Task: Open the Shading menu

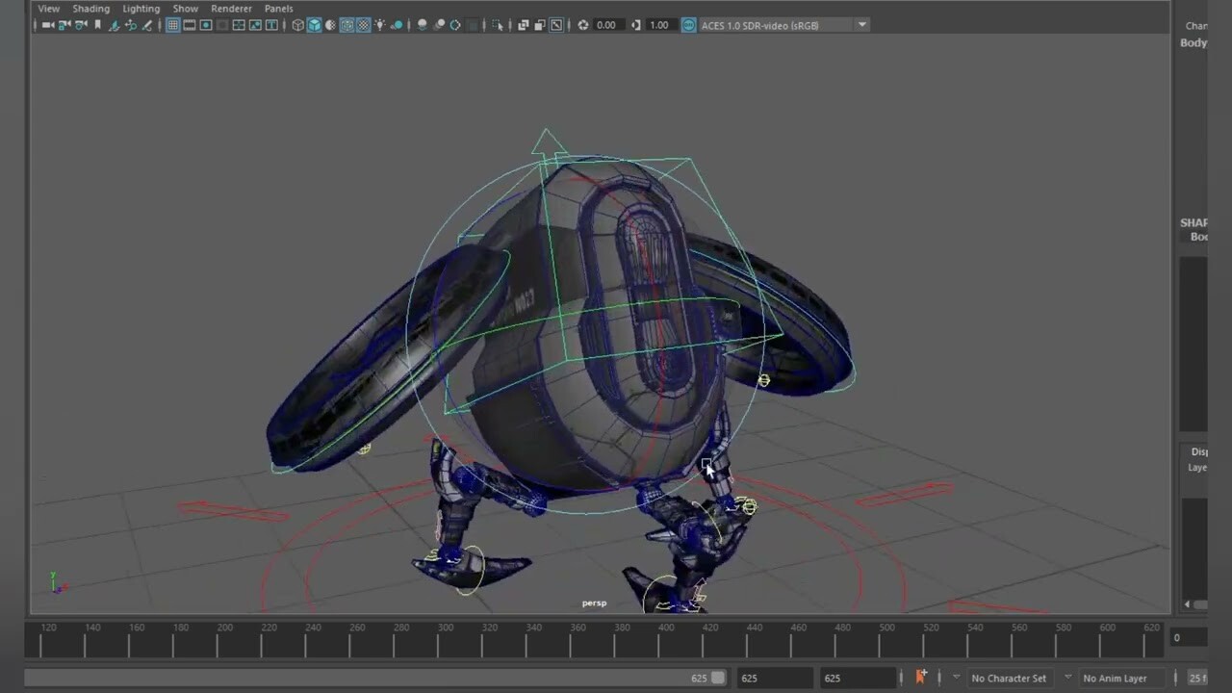Action: 90,8
